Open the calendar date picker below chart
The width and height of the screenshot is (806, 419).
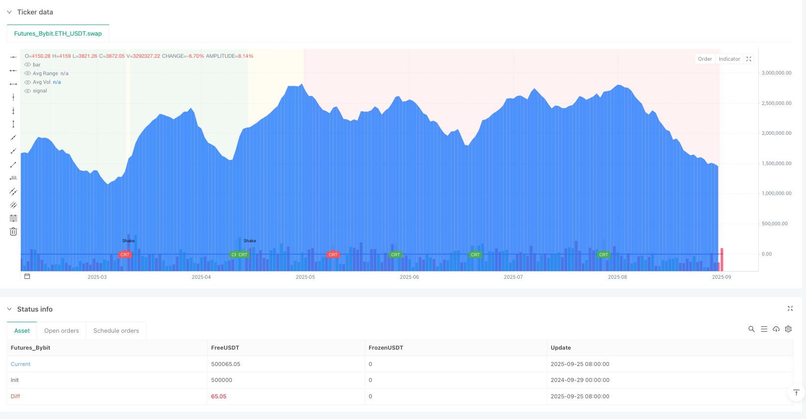pos(27,276)
